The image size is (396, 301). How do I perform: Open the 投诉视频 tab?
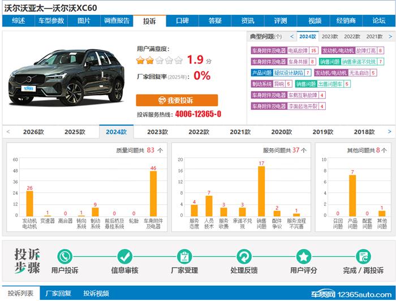pyautogui.click(x=96, y=294)
